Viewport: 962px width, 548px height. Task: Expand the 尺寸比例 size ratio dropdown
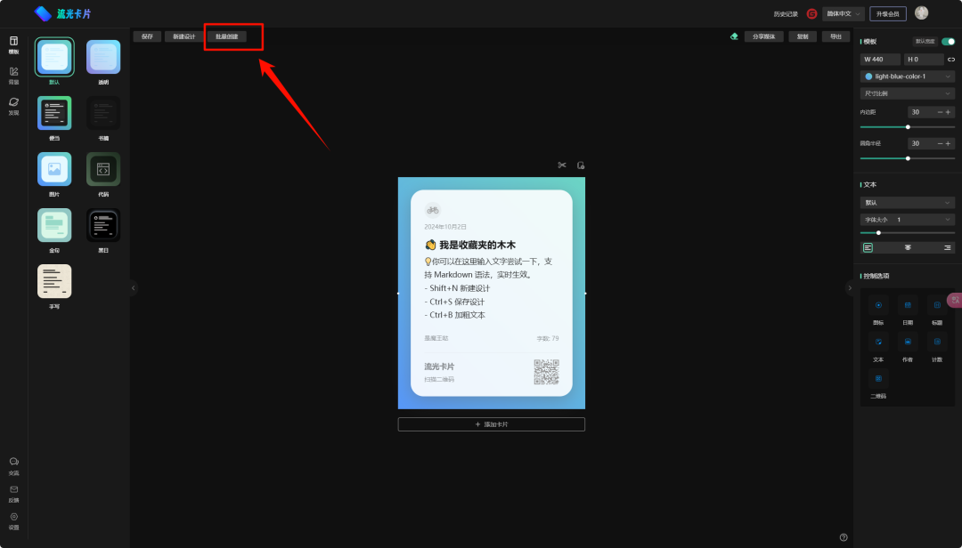(x=907, y=93)
